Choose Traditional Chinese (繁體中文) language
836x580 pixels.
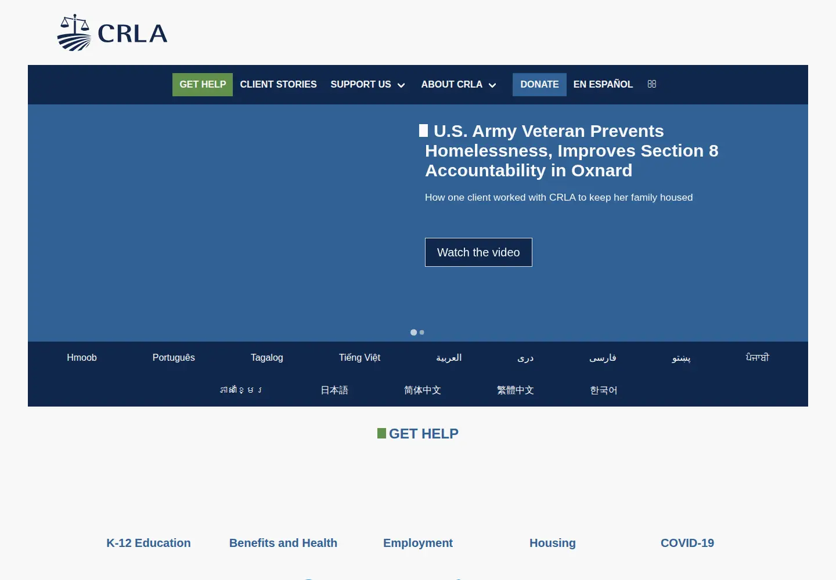pyautogui.click(x=516, y=390)
